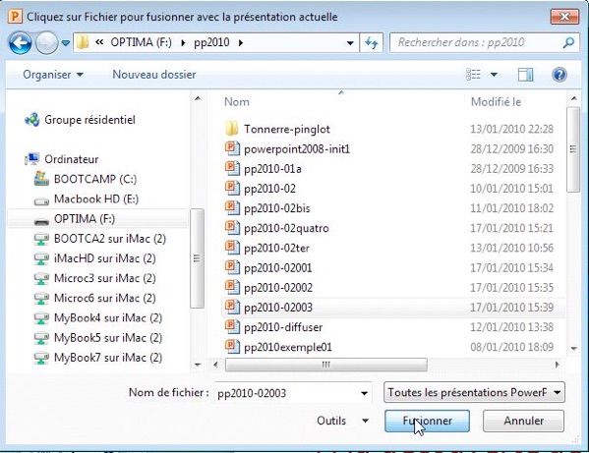Select BOOTCAMP (C:) drive
Viewport: 589px width, 453px height.
[95, 179]
